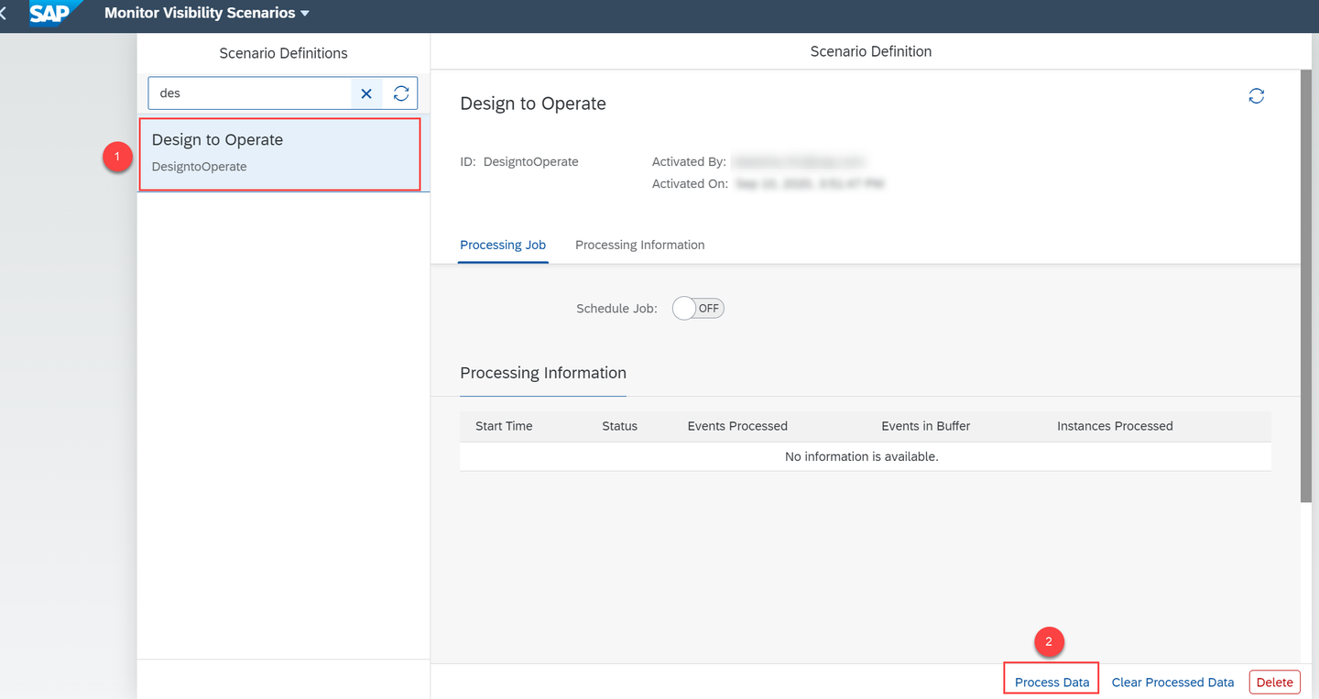The width and height of the screenshot is (1319, 699).
Task: Click the Activated On: label
Action: click(690, 183)
